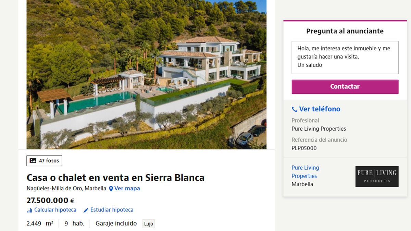Viewport: 411px width, 231px height.
Task: Click the blue phone icon
Action: (x=295, y=110)
